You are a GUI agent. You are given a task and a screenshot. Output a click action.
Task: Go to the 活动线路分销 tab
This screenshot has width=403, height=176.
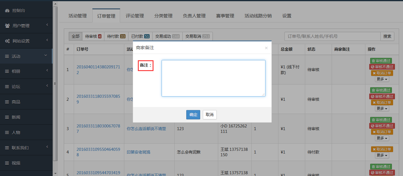coord(258,16)
